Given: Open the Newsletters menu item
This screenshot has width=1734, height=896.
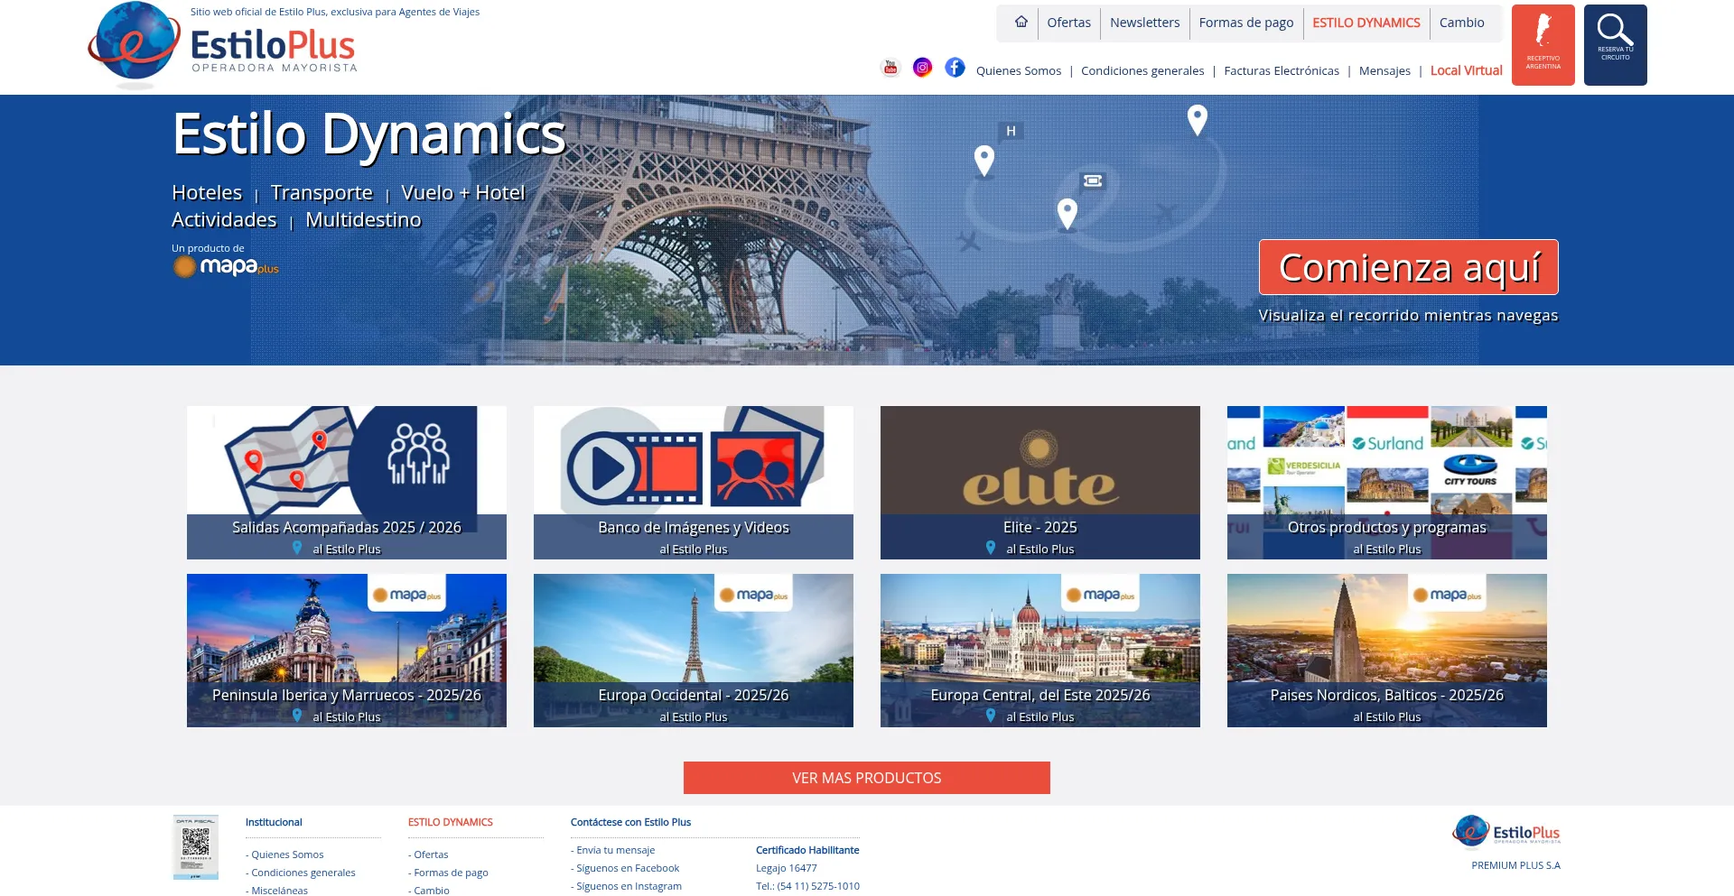Looking at the screenshot, I should point(1144,23).
